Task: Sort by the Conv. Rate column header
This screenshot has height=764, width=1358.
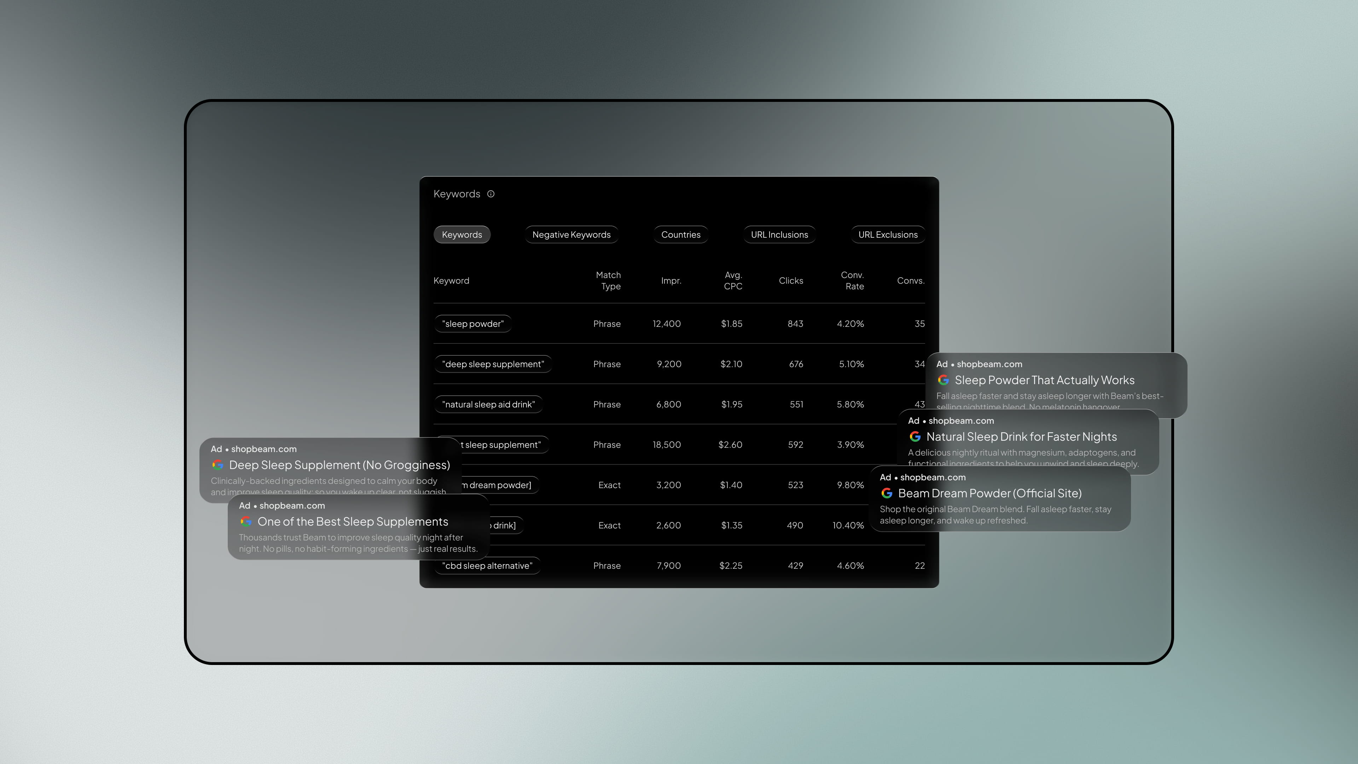Action: pos(852,280)
